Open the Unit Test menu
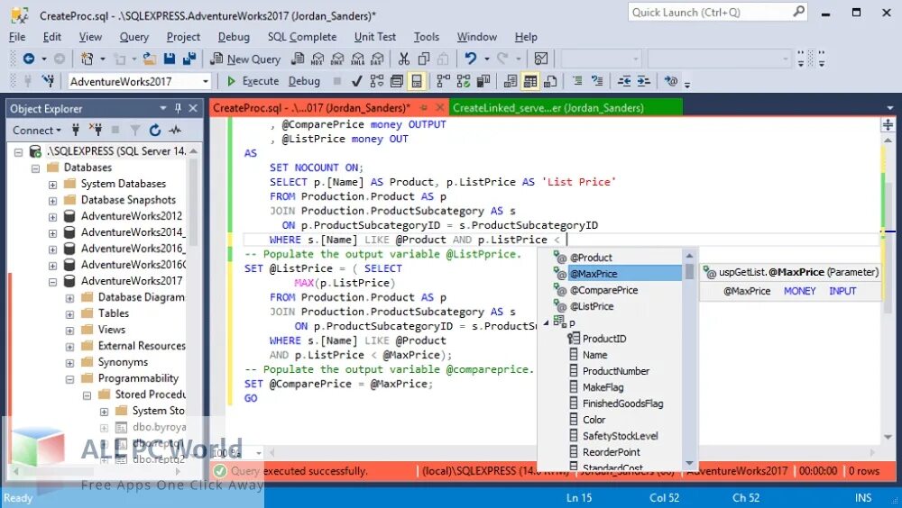The image size is (902, 508). 375,37
